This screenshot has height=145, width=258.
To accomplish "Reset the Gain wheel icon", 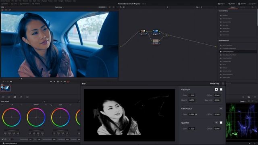I will (70, 105).
